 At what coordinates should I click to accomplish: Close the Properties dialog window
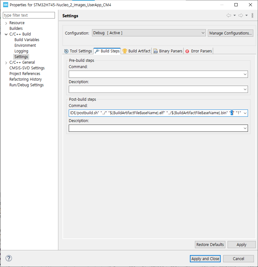(250, 5)
